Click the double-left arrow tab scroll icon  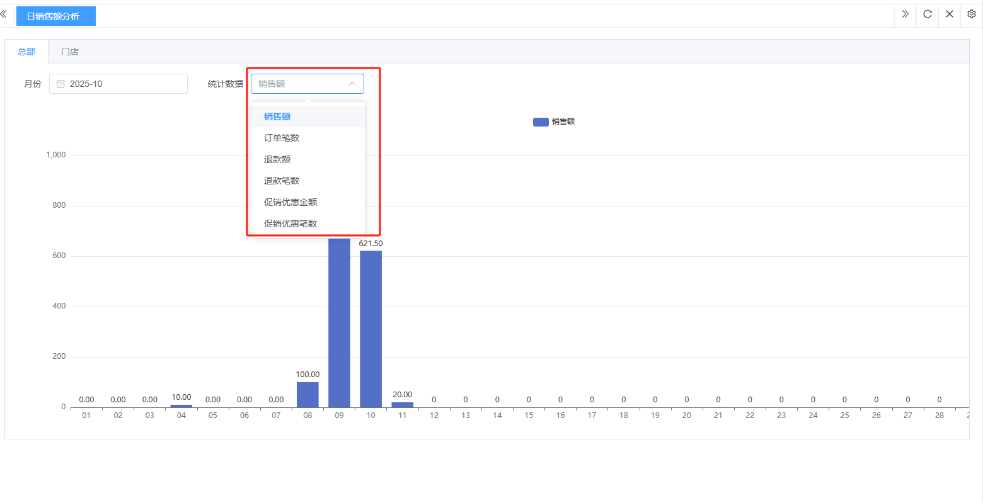point(4,14)
